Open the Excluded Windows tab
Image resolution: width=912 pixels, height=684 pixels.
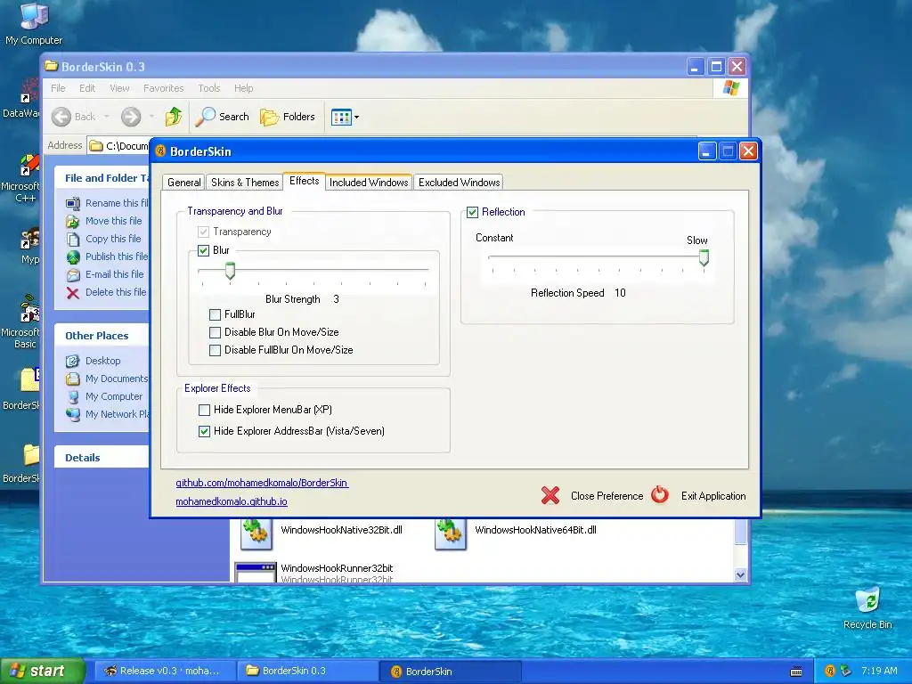(459, 183)
